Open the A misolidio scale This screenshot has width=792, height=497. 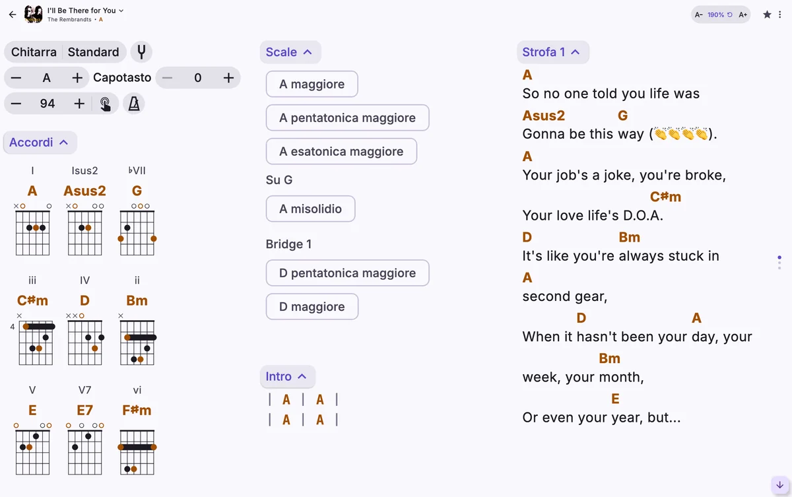[x=311, y=209]
